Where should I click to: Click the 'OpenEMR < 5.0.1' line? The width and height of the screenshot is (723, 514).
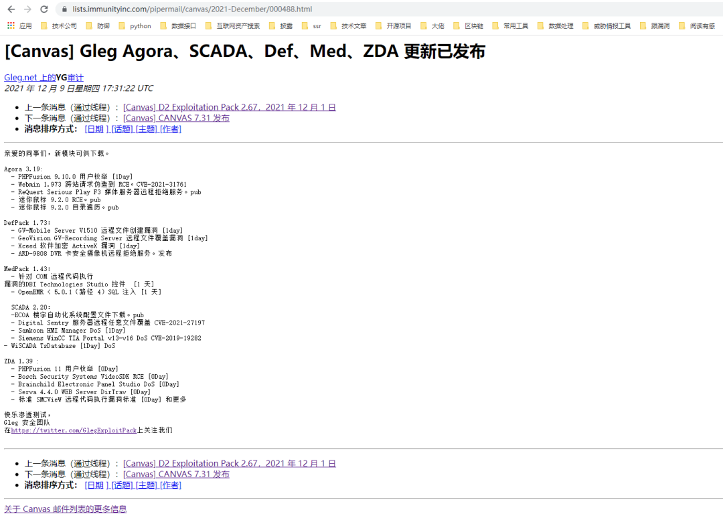[86, 292]
